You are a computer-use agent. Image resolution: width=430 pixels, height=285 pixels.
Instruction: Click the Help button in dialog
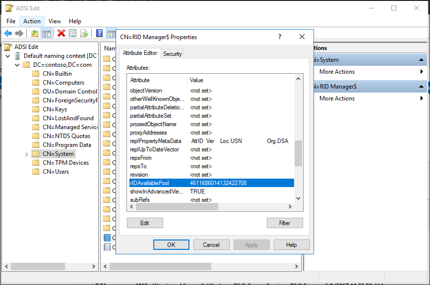click(x=291, y=245)
